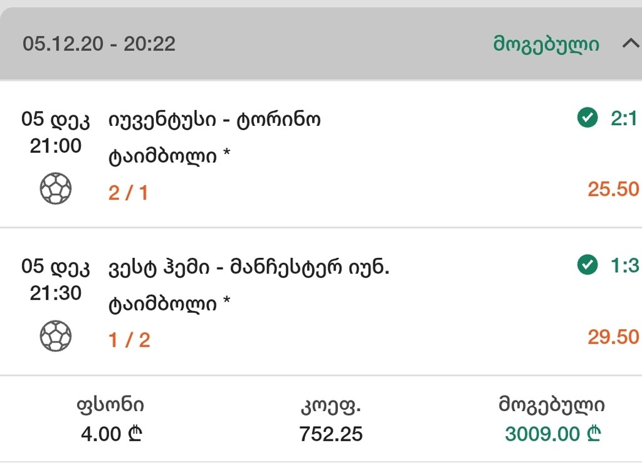Tap the green მოგებული status in header
This screenshot has width=642, height=475.
coord(546,44)
